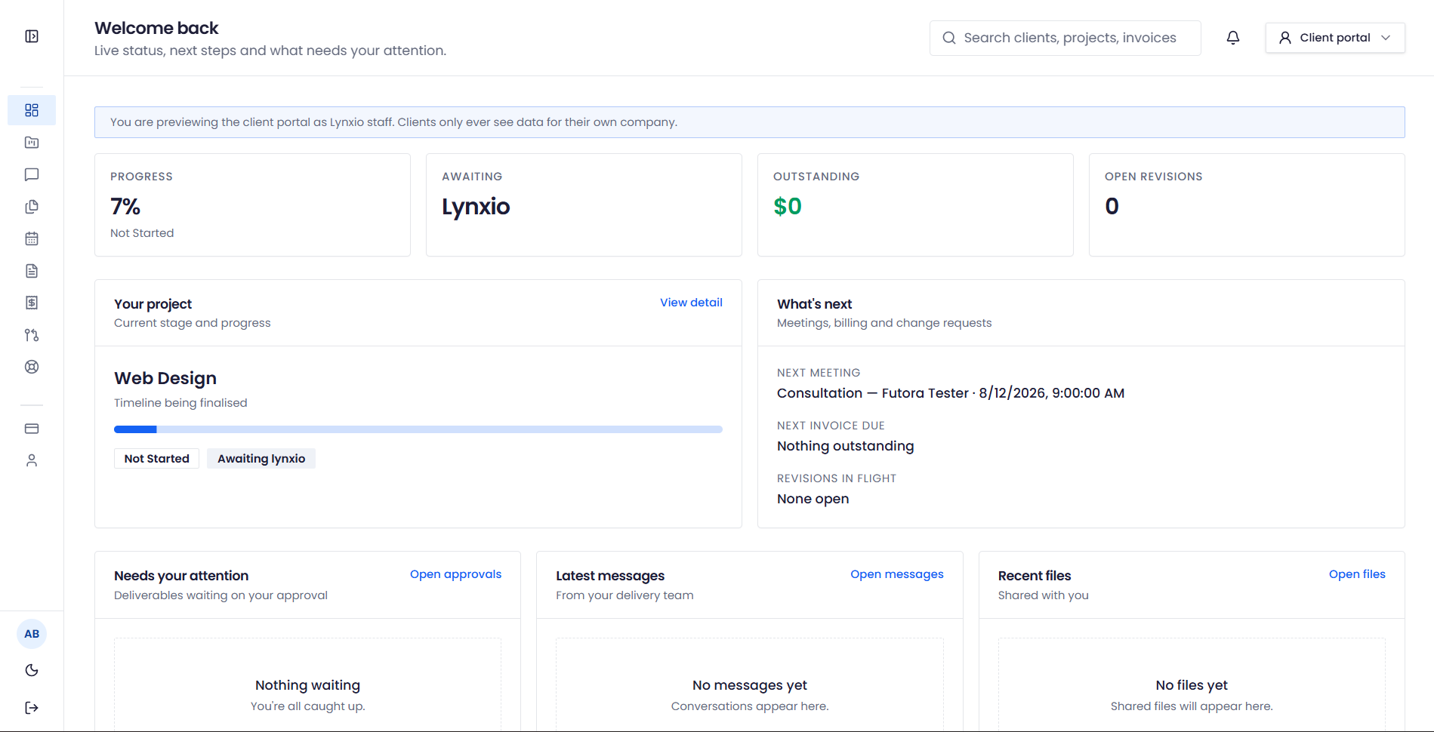This screenshot has height=732, width=1434.
Task: Click the Open Revisions count 0
Action: click(1112, 206)
